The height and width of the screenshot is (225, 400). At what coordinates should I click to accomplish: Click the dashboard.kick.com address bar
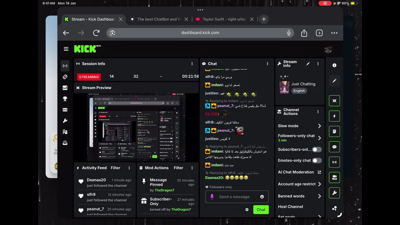tap(200, 33)
